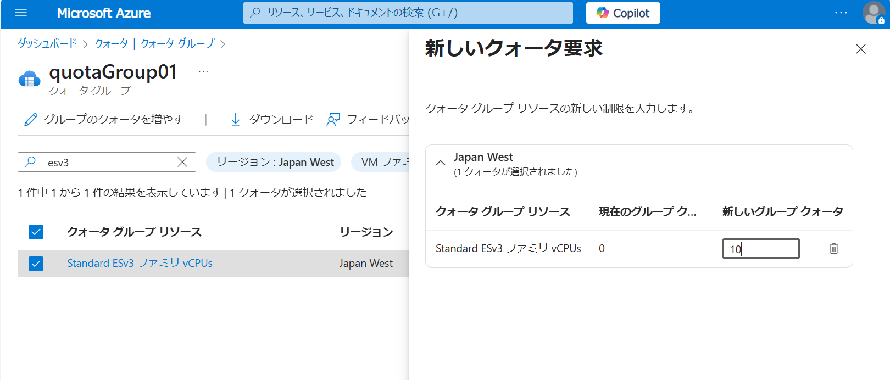Click the quotaGroup01 cloud resource icon
The width and height of the screenshot is (890, 380).
tap(30, 79)
